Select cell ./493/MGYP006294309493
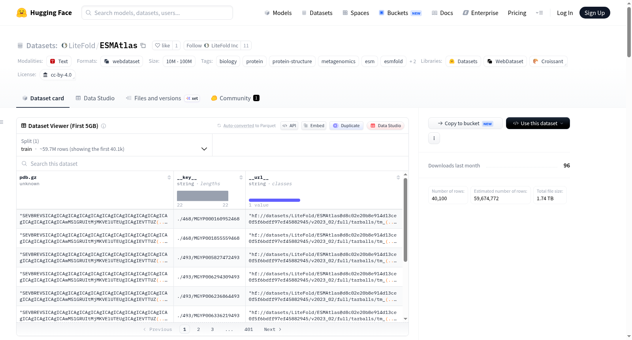 [x=210, y=277]
